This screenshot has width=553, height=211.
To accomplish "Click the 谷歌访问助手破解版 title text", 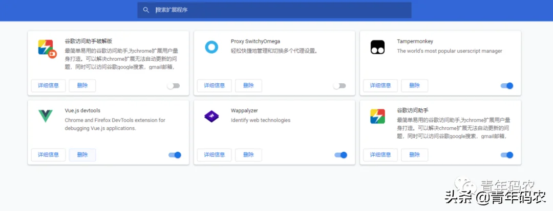I will 89,41.
